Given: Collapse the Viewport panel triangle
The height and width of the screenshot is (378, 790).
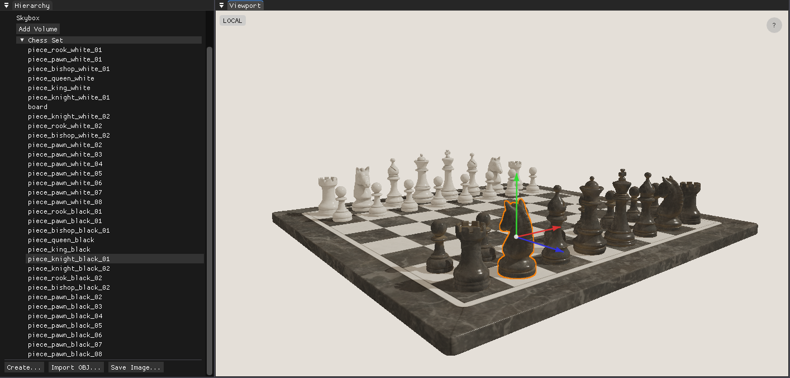Looking at the screenshot, I should (221, 6).
